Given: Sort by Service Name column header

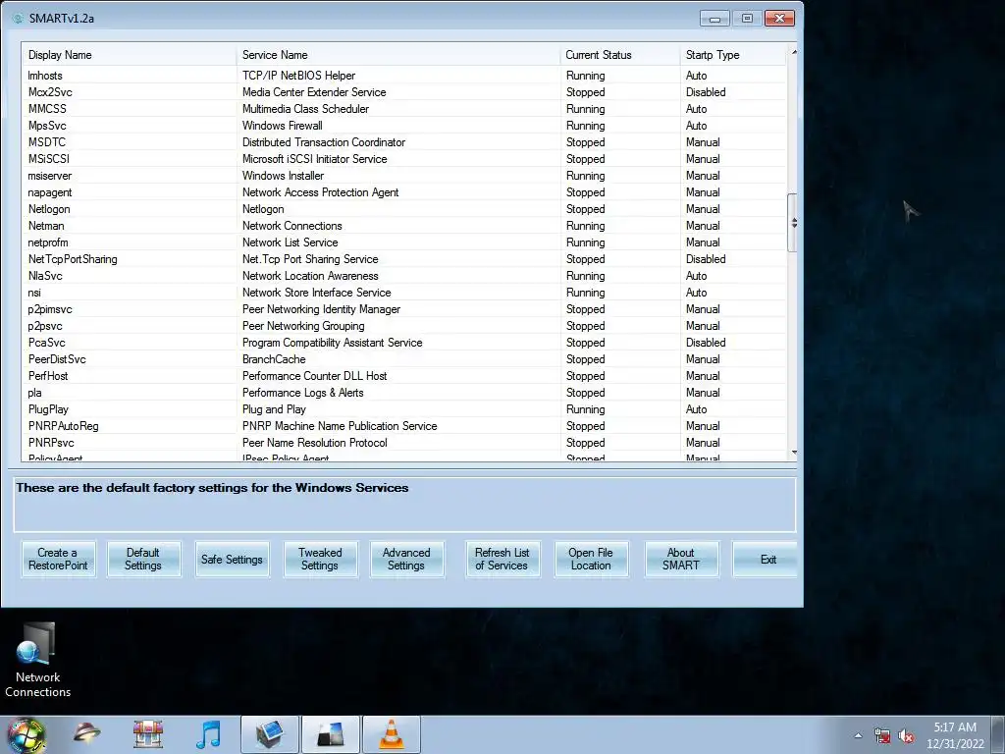Looking at the screenshot, I should point(398,55).
